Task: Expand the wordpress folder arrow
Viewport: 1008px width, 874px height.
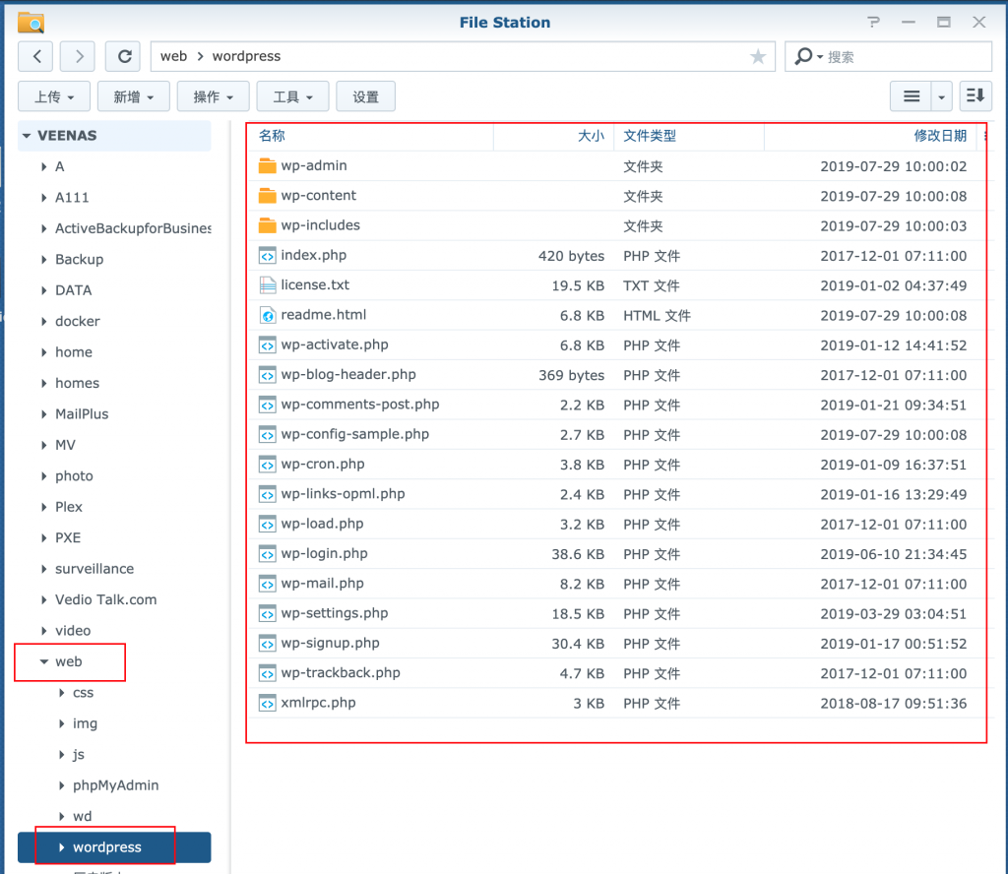Action: 62,847
